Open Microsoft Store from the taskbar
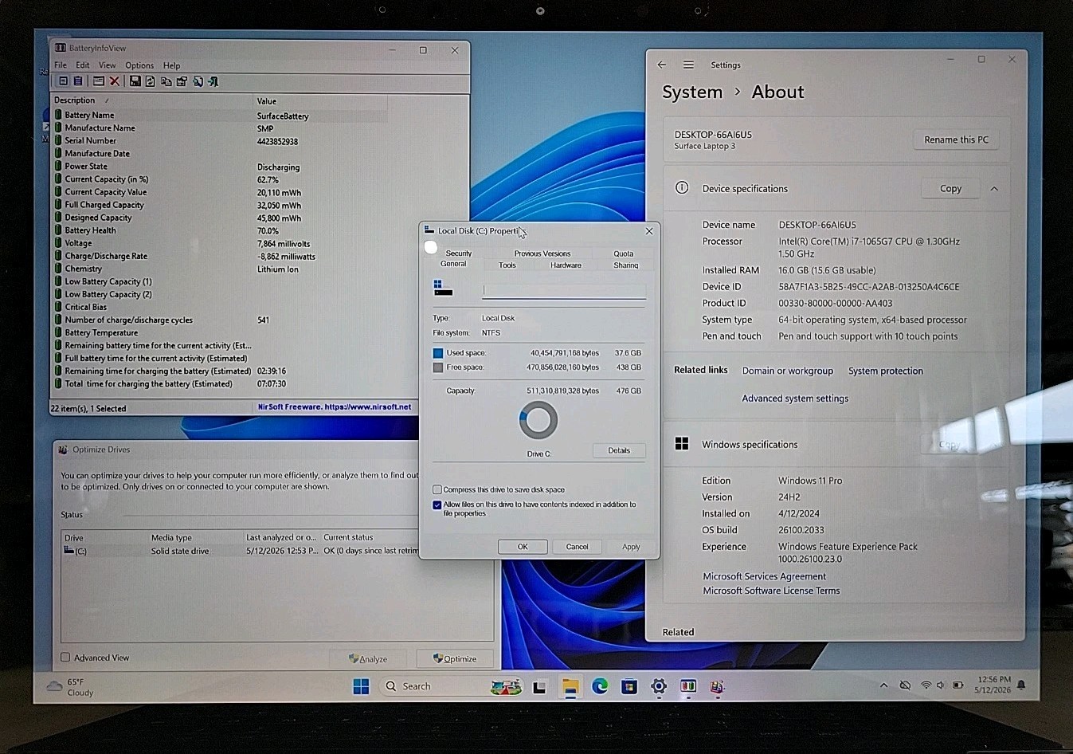1073x754 pixels. 629,685
